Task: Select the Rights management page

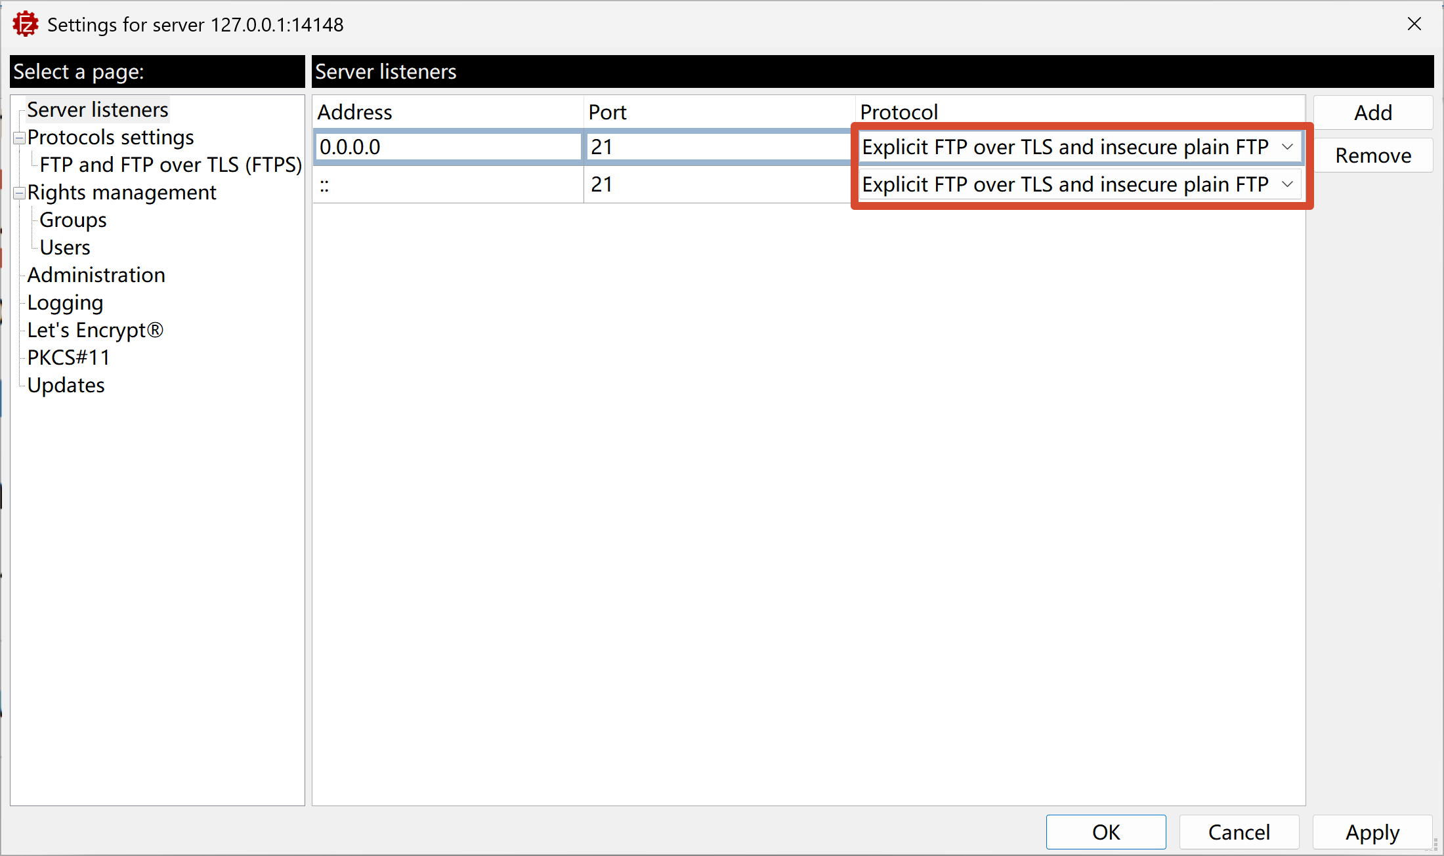Action: 121,192
